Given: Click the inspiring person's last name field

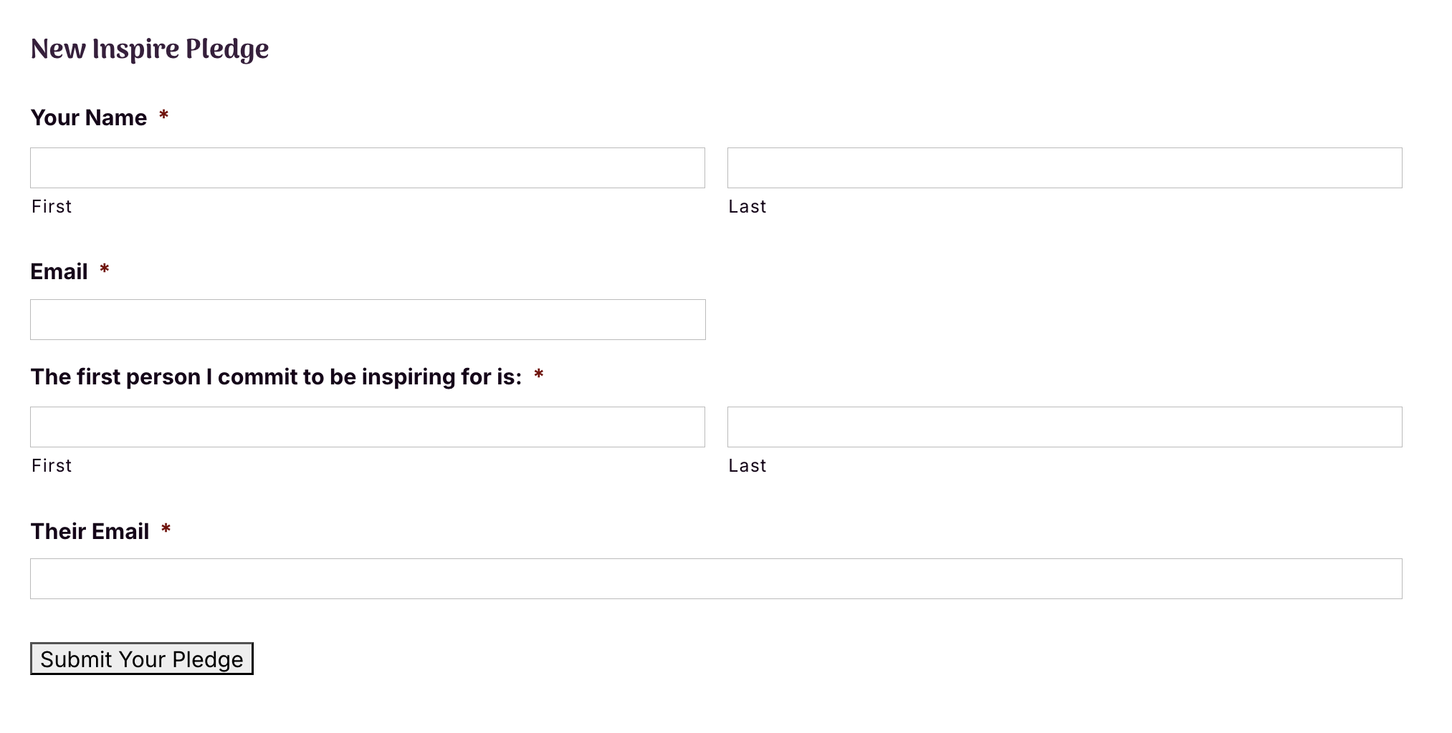Looking at the screenshot, I should (1064, 427).
